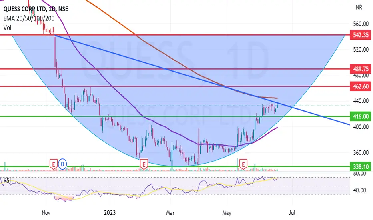Select the green 416.00 price label
Image resolution: width=373 pixels, height=220 pixels.
coord(360,116)
